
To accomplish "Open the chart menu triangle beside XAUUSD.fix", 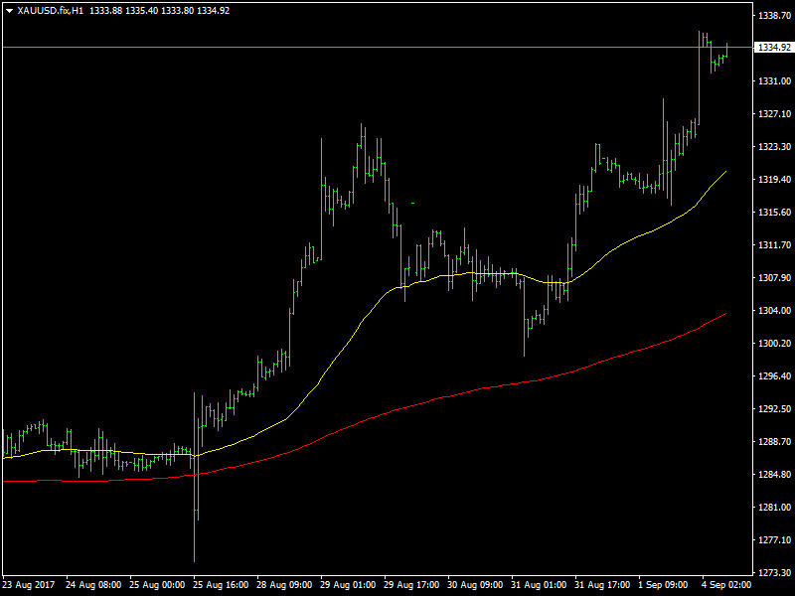I will (x=9, y=11).
